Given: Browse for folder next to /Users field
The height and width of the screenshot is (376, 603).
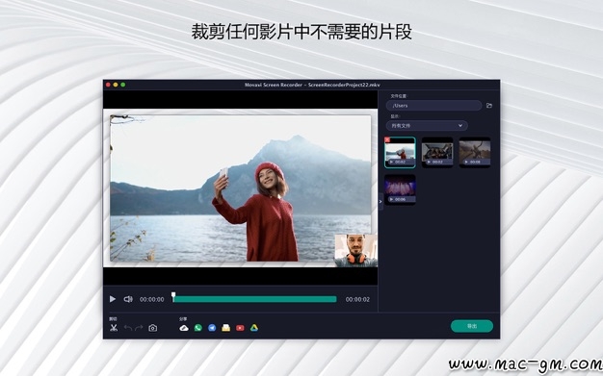Looking at the screenshot, I should click(x=488, y=105).
